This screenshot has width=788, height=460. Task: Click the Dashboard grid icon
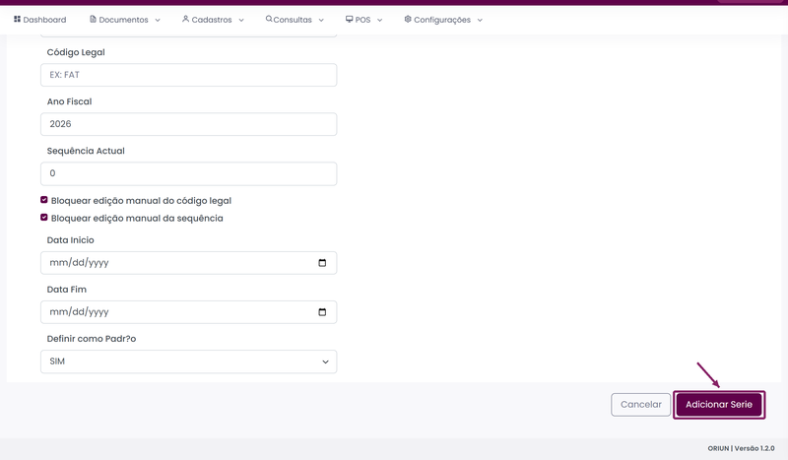coord(17,19)
